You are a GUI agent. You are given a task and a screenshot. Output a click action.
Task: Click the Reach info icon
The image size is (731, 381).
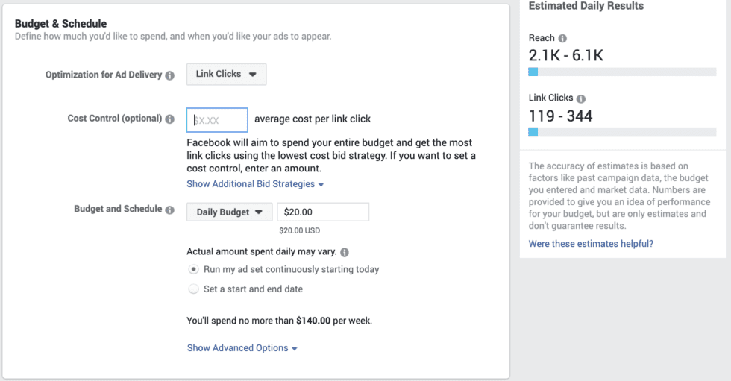[x=562, y=38]
